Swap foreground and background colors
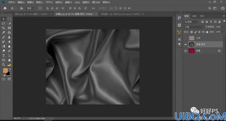The width and height of the screenshot is (226, 121). point(10,69)
